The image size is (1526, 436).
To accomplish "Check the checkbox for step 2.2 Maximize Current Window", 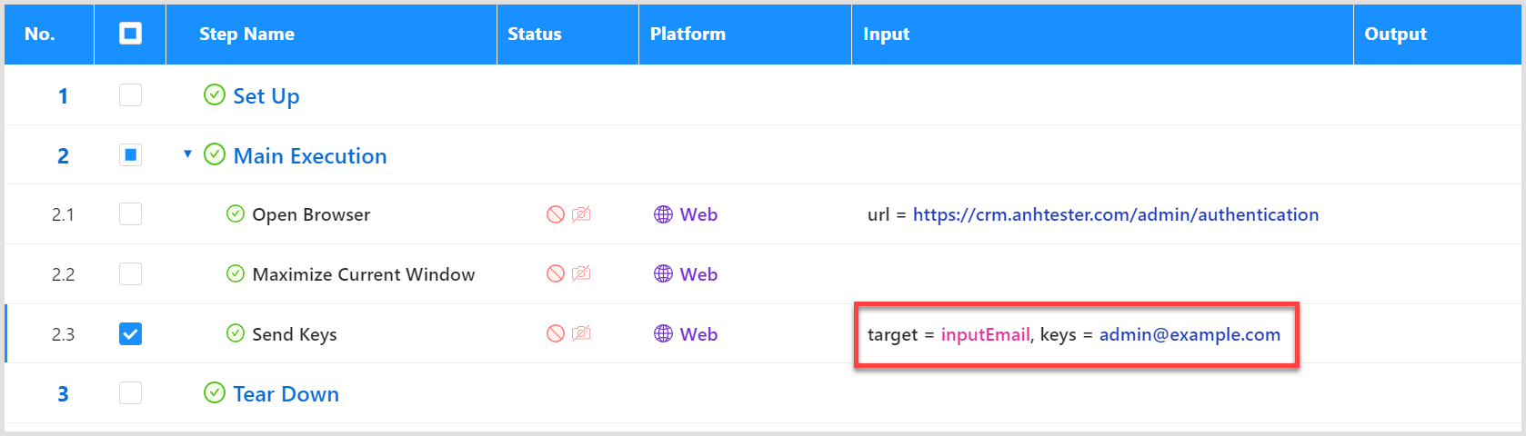I will [x=131, y=274].
